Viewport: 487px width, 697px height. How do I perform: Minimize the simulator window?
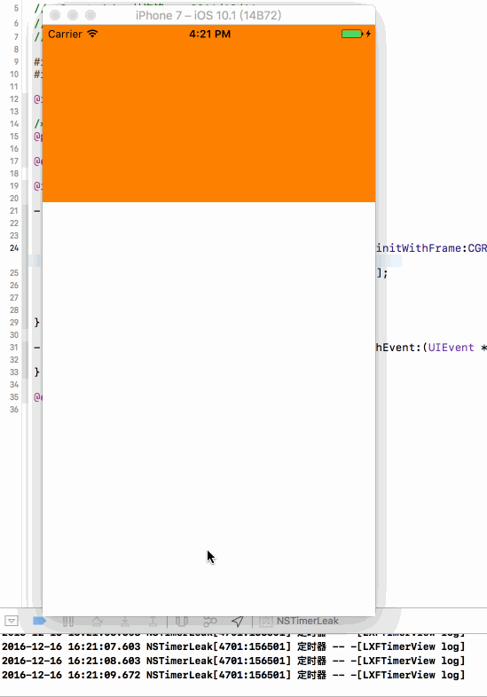pyautogui.click(x=73, y=16)
